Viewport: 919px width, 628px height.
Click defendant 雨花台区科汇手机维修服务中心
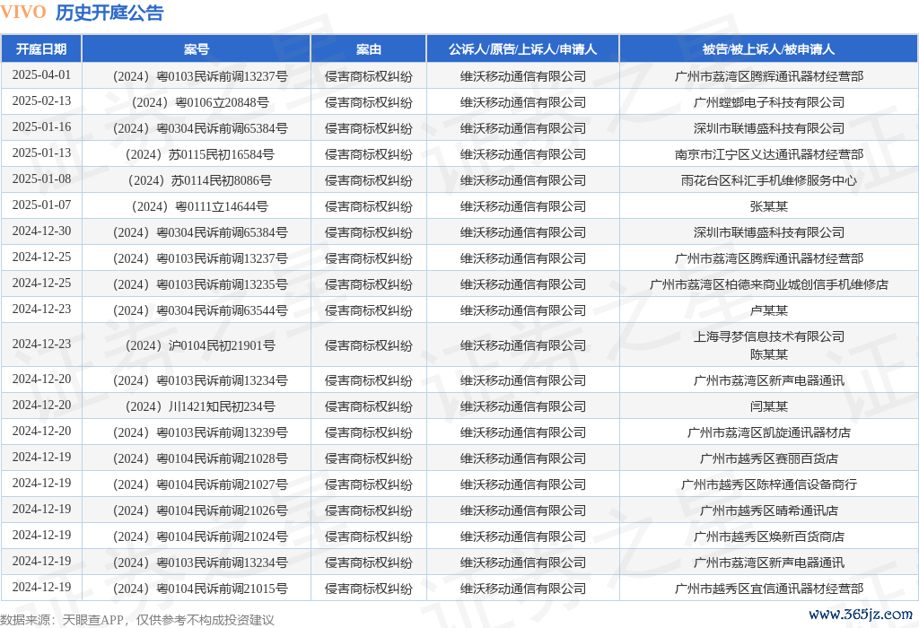tap(768, 180)
